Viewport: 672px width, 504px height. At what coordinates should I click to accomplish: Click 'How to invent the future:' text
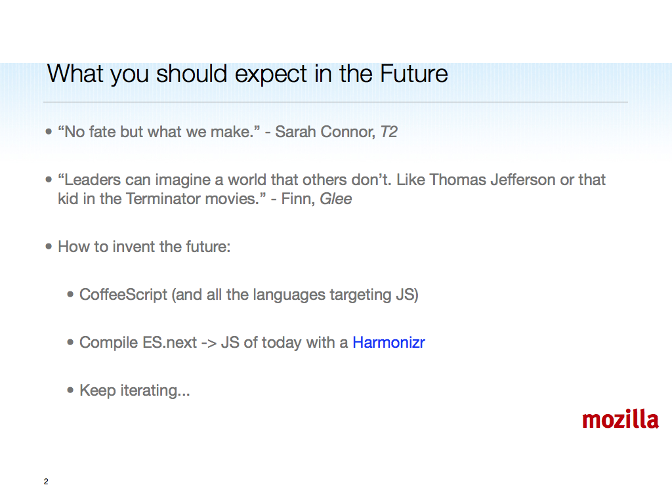tap(144, 247)
